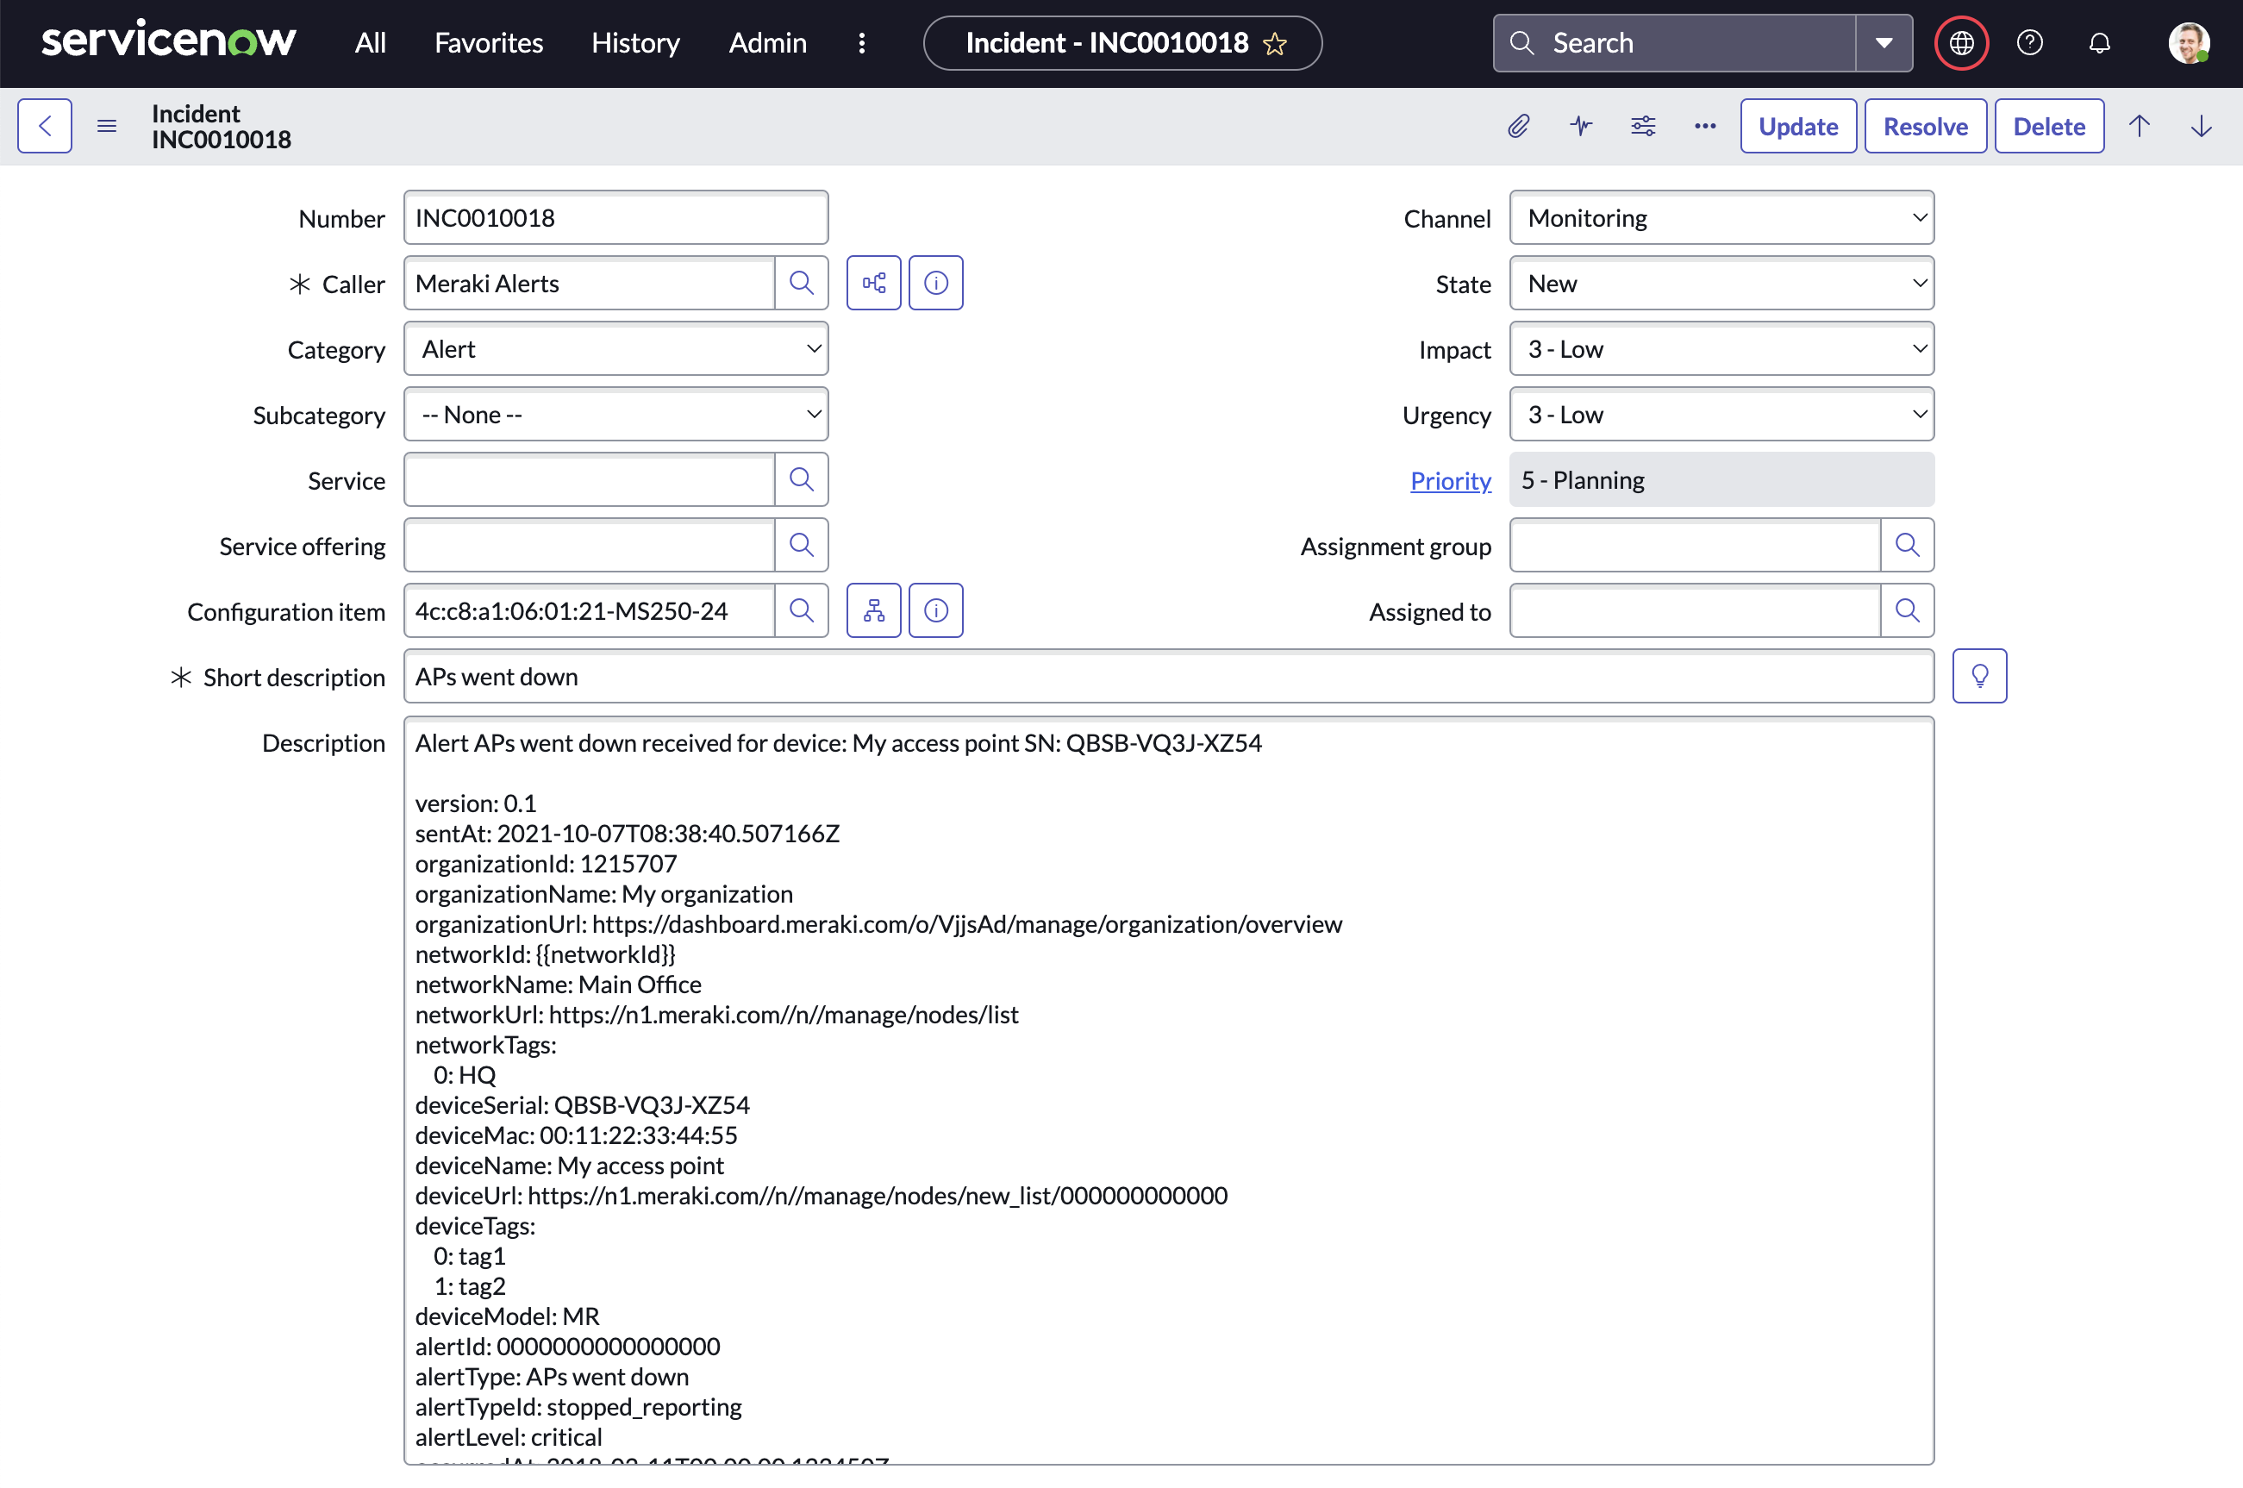Show CI map for configuration item
This screenshot has width=2243, height=1488.
coord(873,610)
